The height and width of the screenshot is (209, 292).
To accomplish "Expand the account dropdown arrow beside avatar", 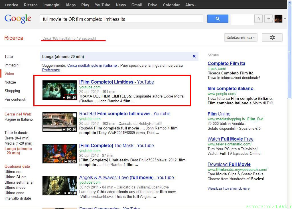I will click(x=285, y=19).
